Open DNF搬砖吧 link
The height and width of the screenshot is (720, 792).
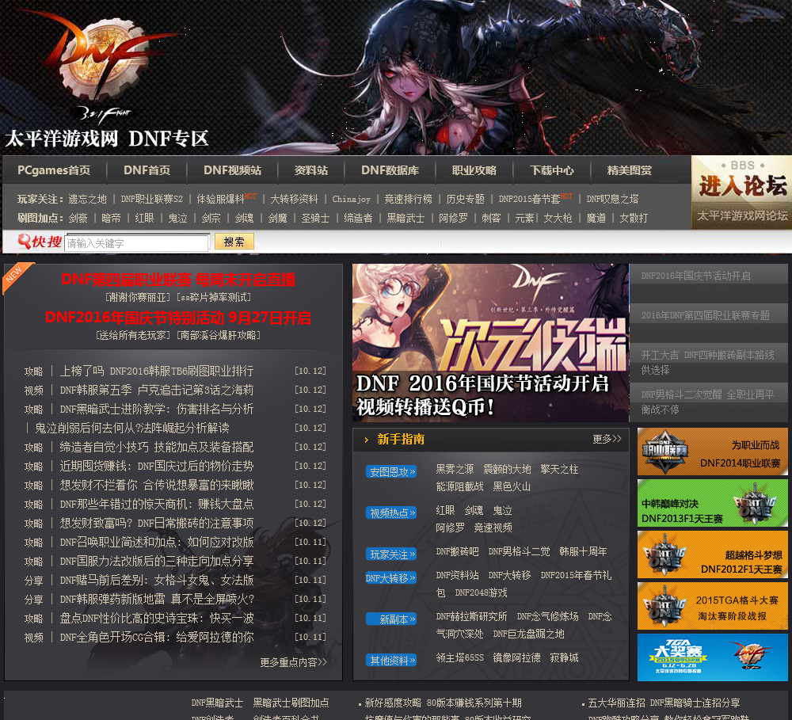pyautogui.click(x=457, y=551)
